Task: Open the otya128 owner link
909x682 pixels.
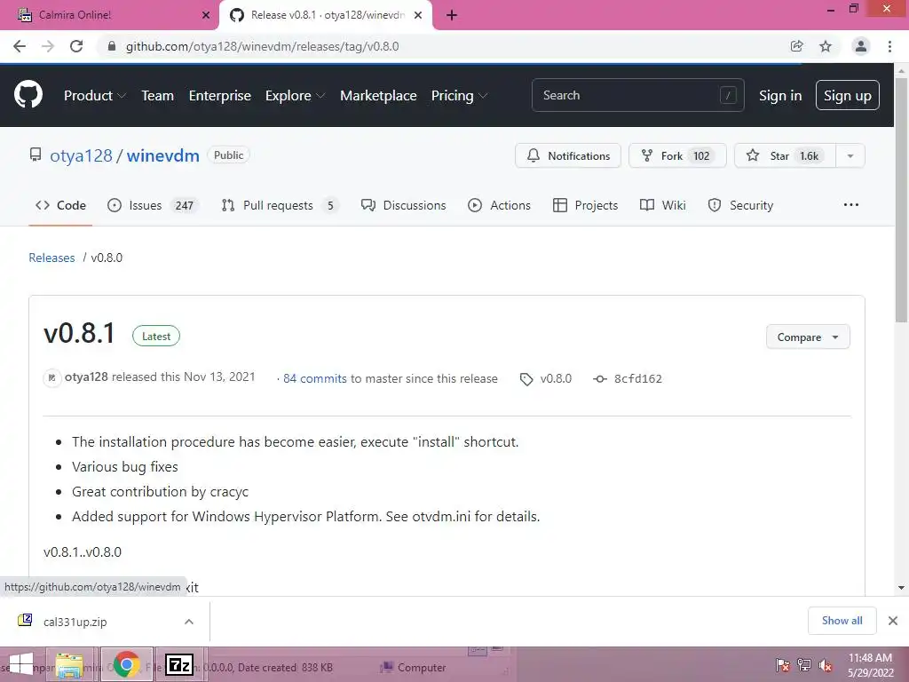Action: [x=81, y=155]
